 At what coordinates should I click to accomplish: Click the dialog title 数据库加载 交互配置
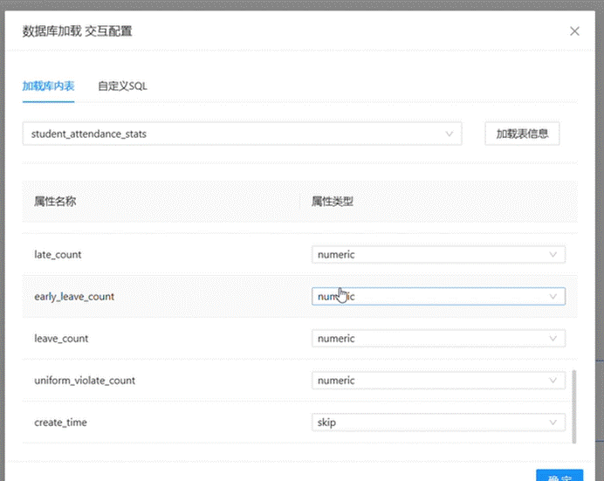click(77, 31)
